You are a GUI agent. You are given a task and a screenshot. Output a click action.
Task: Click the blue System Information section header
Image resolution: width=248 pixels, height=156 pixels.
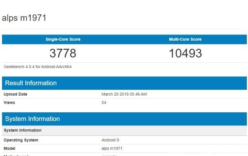[32, 119]
